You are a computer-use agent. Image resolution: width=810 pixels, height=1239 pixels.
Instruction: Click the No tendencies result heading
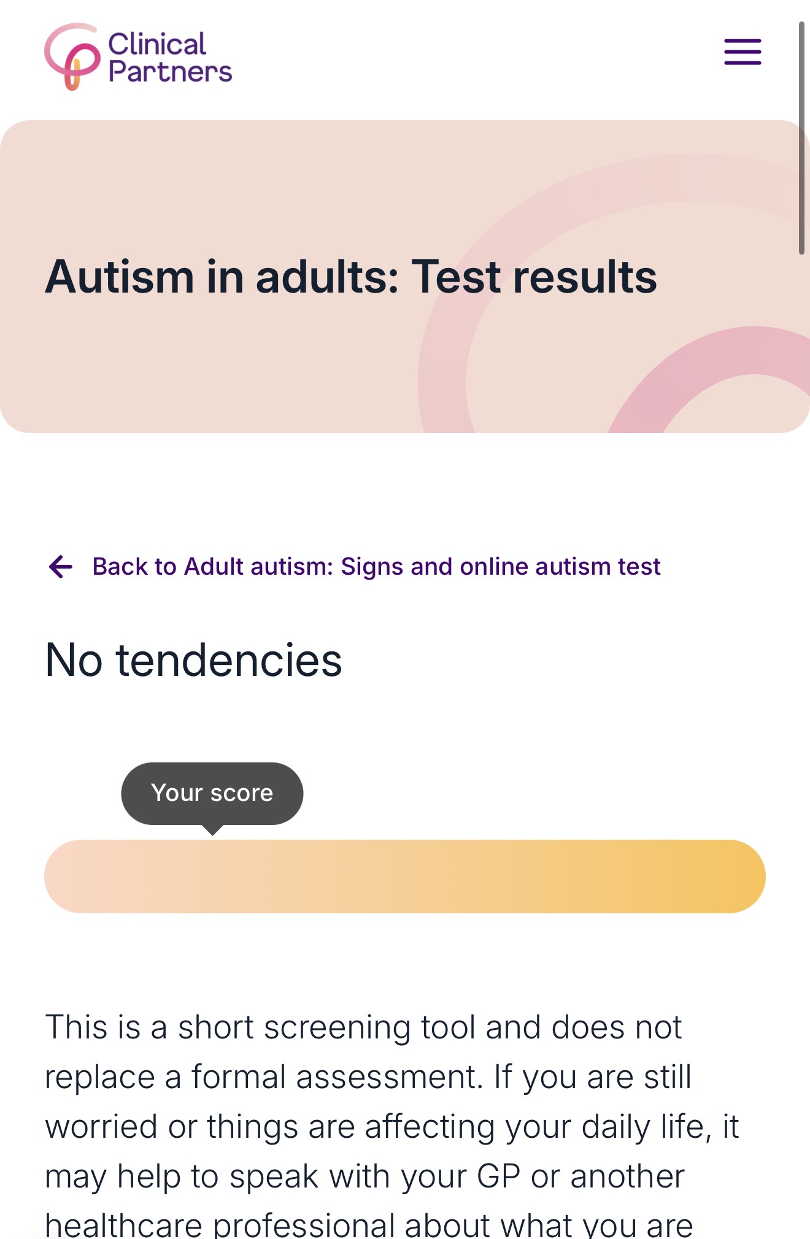coord(194,661)
